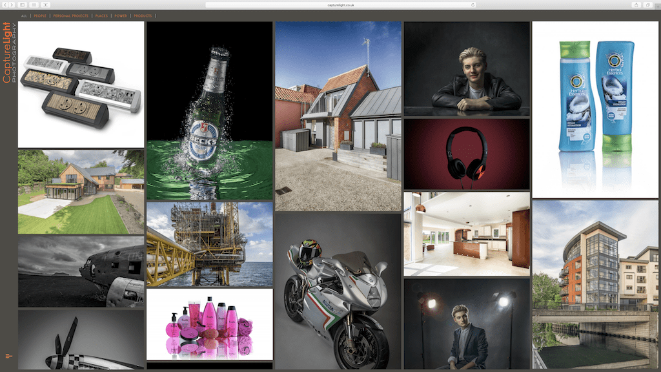The image size is (661, 372).
Task: Open the Share button in the toolbar
Action: (x=636, y=5)
